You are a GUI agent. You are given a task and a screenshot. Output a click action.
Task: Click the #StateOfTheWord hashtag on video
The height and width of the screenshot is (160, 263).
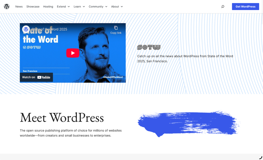coord(113,77)
